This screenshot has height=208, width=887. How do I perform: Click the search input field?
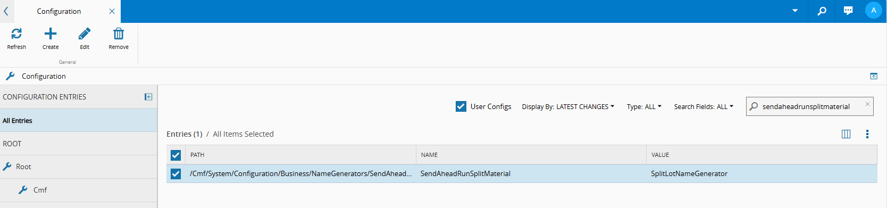click(809, 106)
